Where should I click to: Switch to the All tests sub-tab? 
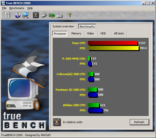tap(119, 33)
